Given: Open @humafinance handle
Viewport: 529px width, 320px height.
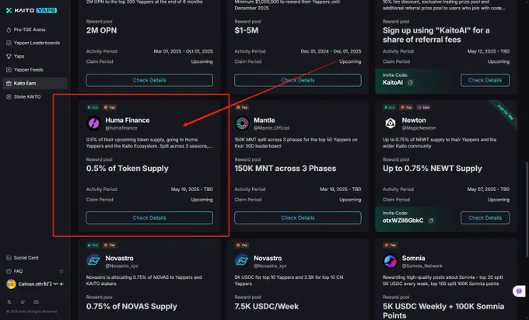Looking at the screenshot, I should point(121,128).
